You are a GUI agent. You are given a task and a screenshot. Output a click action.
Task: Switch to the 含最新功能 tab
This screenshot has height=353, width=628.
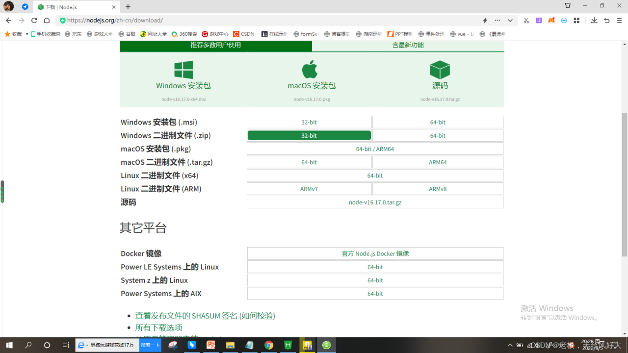pyautogui.click(x=408, y=45)
